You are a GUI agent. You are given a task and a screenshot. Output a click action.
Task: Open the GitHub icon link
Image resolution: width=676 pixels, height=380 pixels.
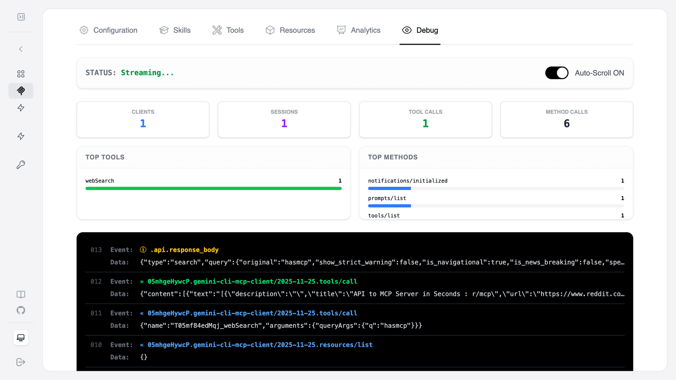pos(21,310)
